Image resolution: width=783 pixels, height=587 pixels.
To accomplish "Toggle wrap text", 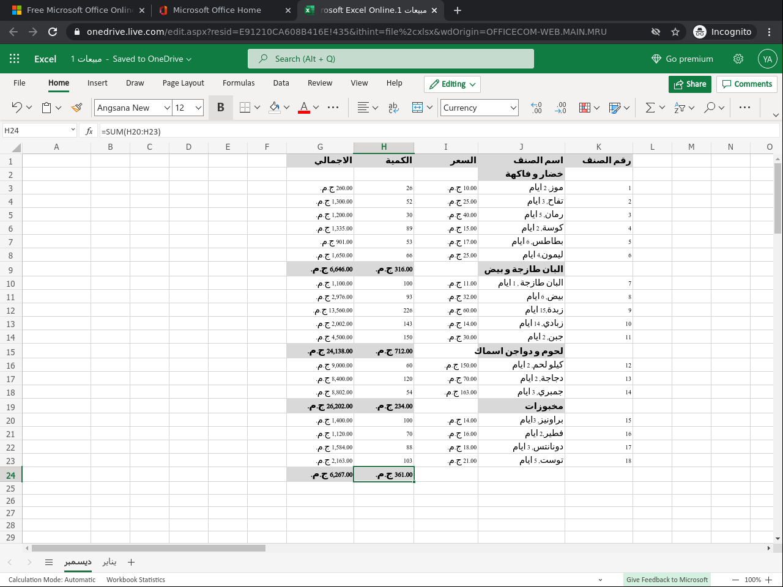I will [393, 108].
